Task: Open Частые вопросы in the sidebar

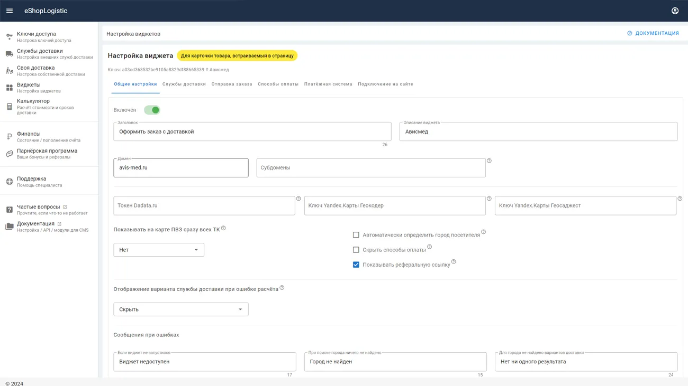Action: point(38,207)
